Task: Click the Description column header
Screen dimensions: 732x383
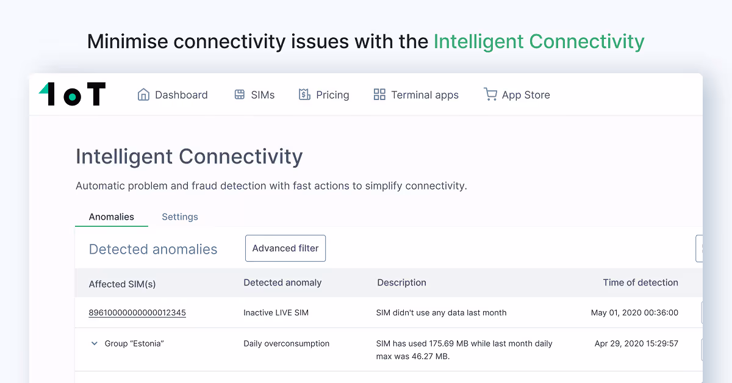Action: pyautogui.click(x=401, y=282)
